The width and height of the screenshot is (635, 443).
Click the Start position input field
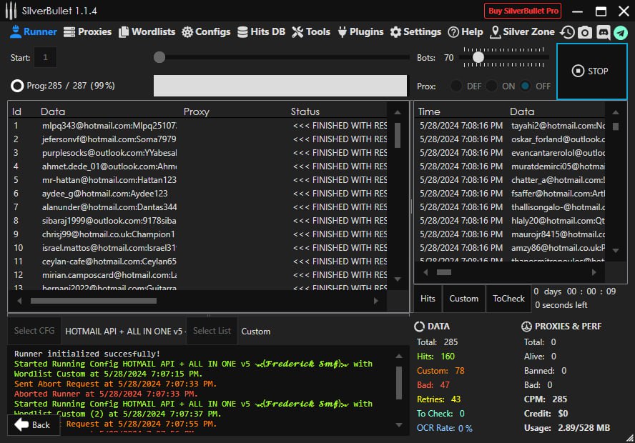click(46, 57)
